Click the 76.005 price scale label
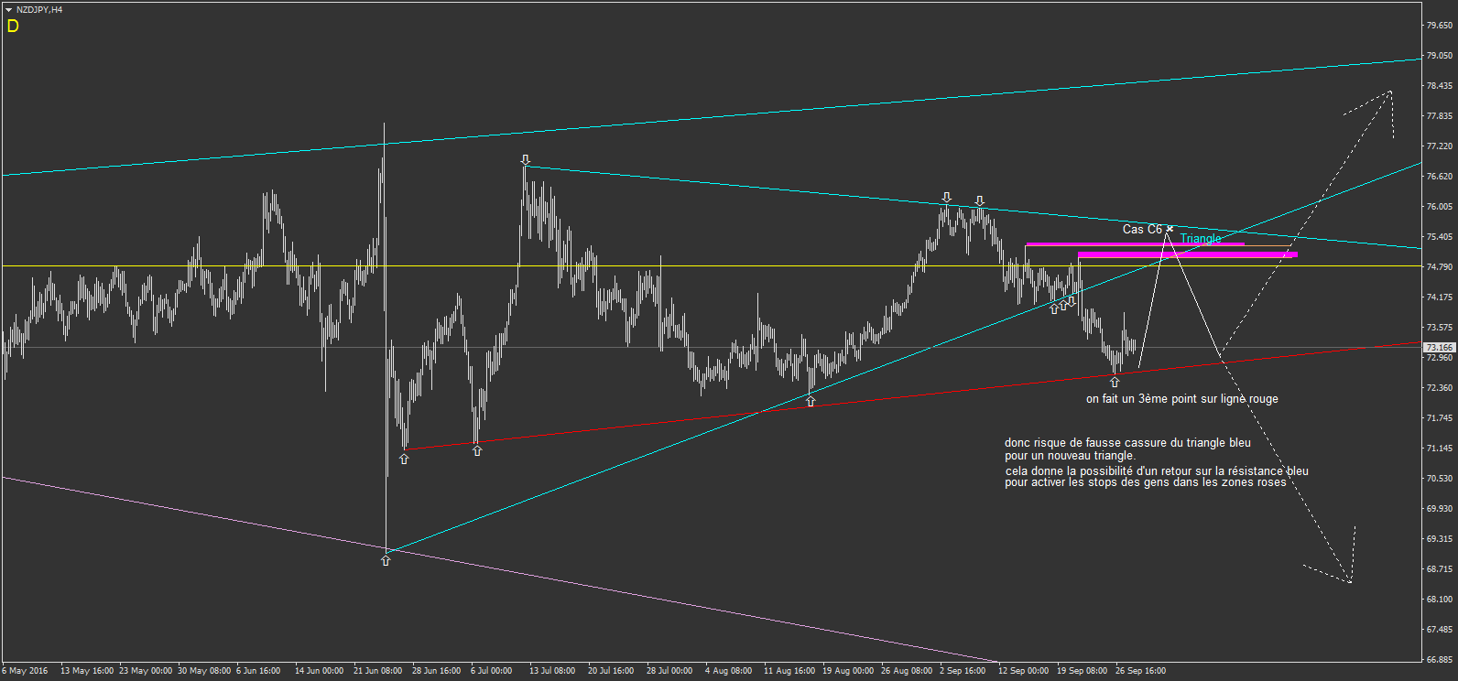1458x681 pixels. point(1439,207)
